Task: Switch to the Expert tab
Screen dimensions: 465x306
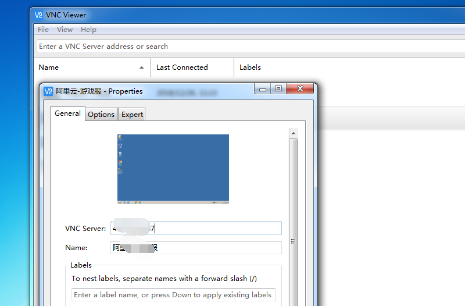Action: pos(132,115)
